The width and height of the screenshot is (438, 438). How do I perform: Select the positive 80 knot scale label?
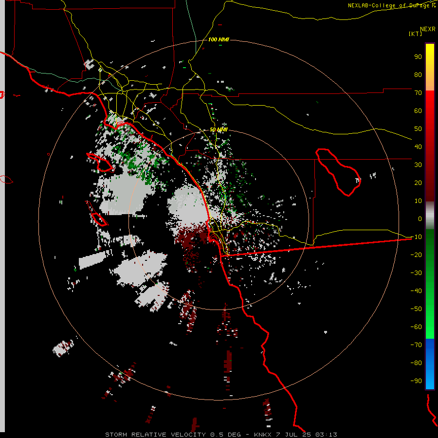click(418, 74)
